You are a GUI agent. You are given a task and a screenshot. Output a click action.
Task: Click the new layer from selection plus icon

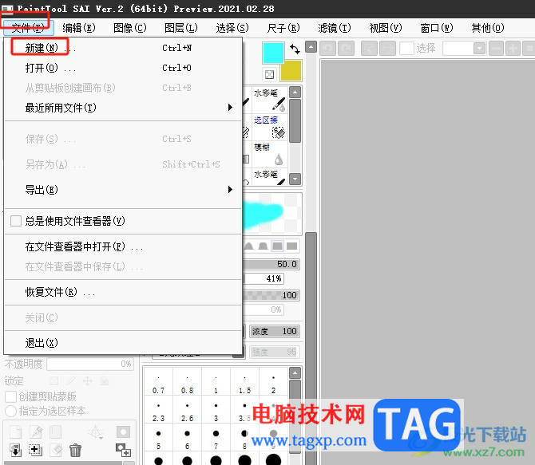[x=35, y=450]
